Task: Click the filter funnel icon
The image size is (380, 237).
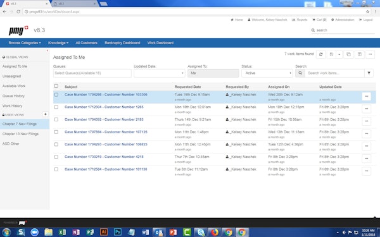Action: pos(369,73)
